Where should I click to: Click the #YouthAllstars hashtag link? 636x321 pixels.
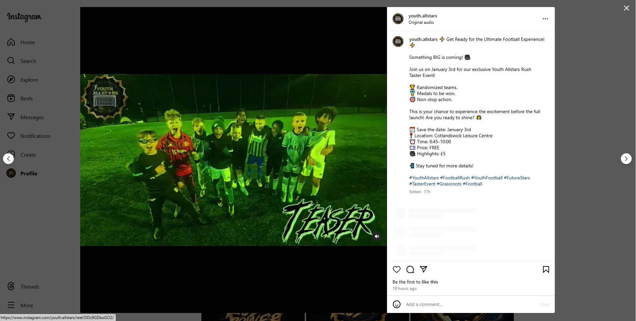coord(424,178)
